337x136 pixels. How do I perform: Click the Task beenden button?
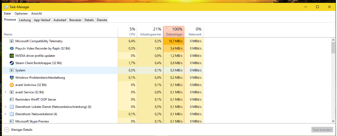pyautogui.click(x=322, y=129)
